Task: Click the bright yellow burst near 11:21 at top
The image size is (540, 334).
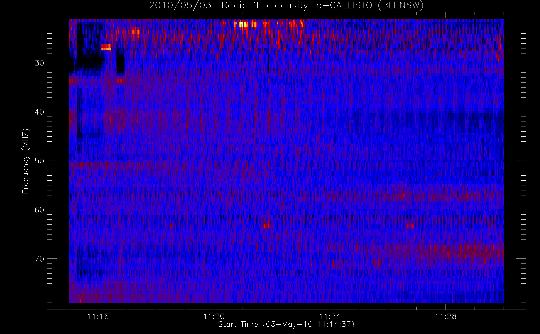Action: pos(243,24)
